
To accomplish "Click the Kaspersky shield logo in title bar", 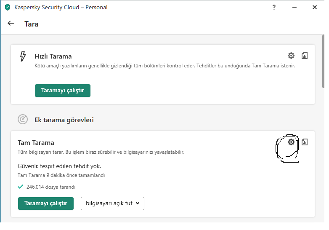I will pyautogui.click(x=8, y=7).
